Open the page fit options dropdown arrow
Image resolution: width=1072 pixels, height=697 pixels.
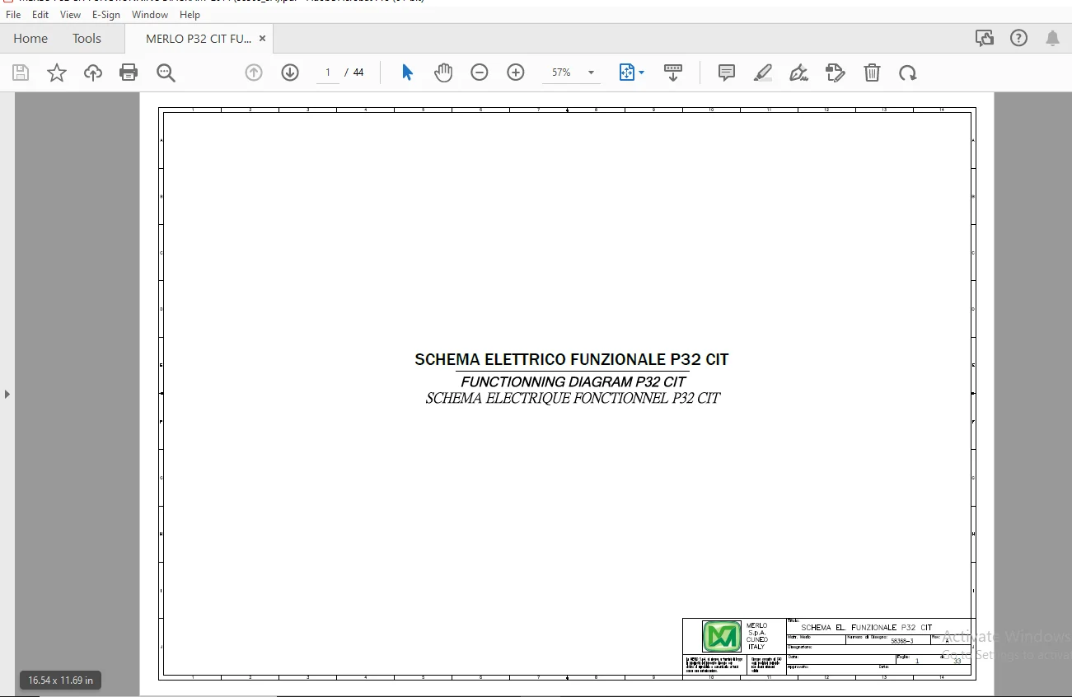point(641,73)
